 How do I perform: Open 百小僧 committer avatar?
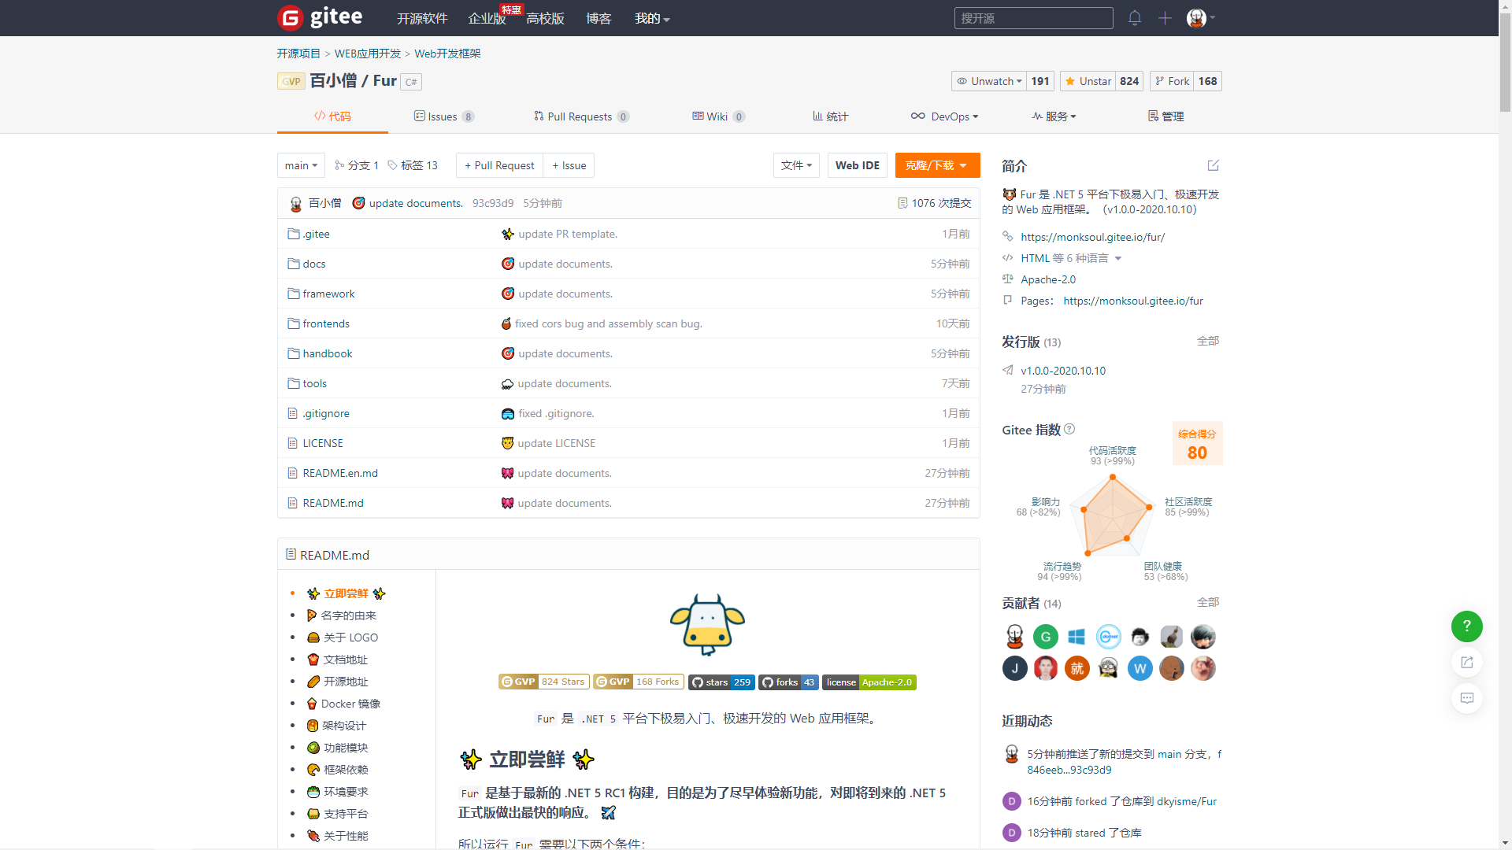coord(295,204)
